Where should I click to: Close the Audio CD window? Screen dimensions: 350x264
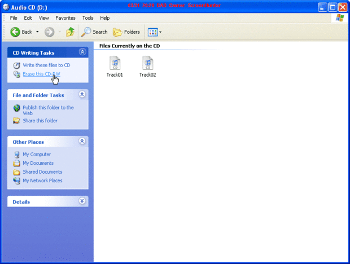click(x=343, y=7)
